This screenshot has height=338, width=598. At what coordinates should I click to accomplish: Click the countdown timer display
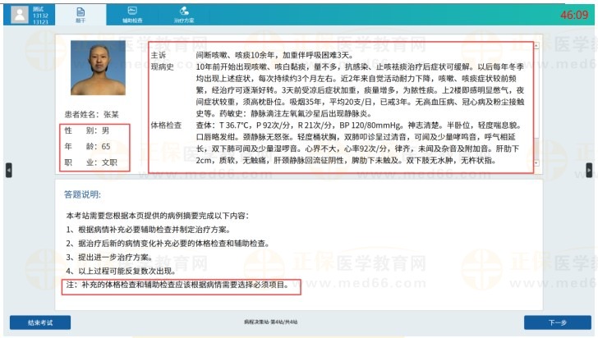click(573, 15)
